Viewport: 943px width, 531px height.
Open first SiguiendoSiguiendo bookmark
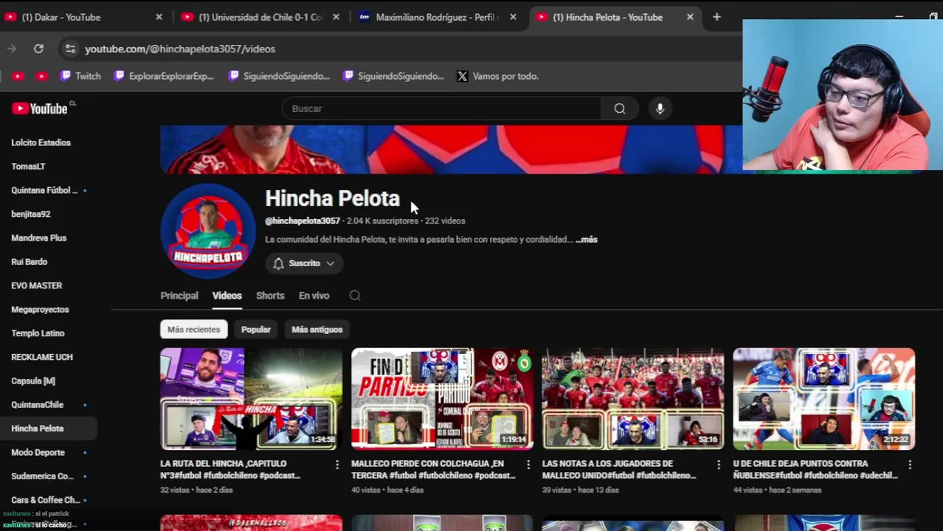[279, 76]
